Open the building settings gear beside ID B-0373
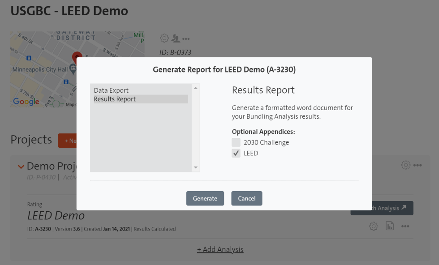The width and height of the screenshot is (439, 265). (x=164, y=38)
